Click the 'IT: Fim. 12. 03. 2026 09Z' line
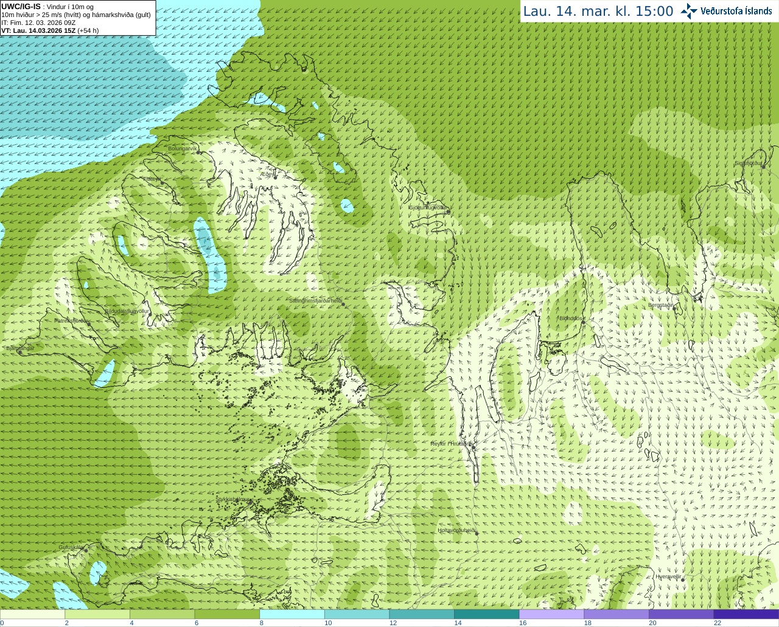779x627 pixels. click(38, 23)
